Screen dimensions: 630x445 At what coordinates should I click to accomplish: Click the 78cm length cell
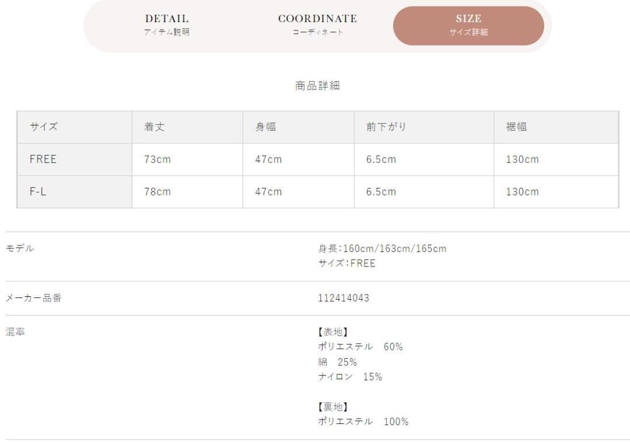[x=188, y=191]
